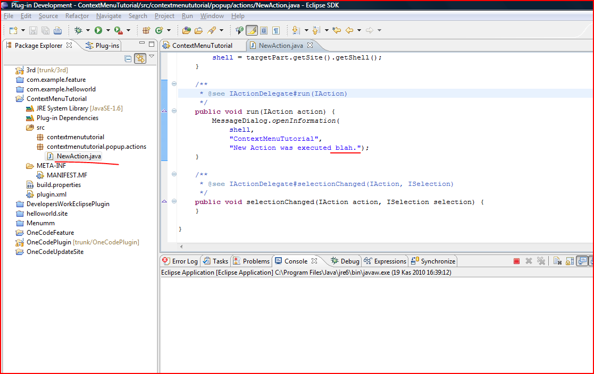Start debugging with the bug icon
Viewport: 594px width, 374px height.
click(78, 30)
